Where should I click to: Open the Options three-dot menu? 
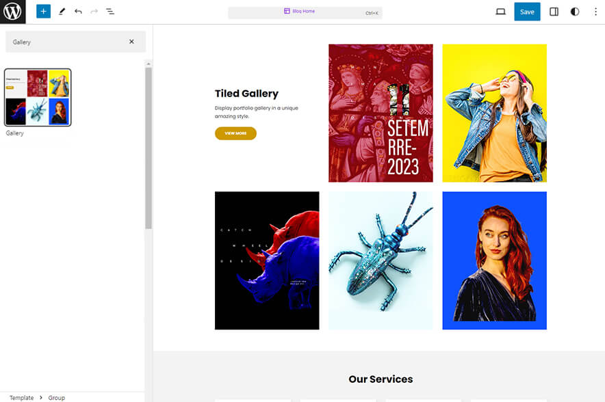(x=596, y=12)
